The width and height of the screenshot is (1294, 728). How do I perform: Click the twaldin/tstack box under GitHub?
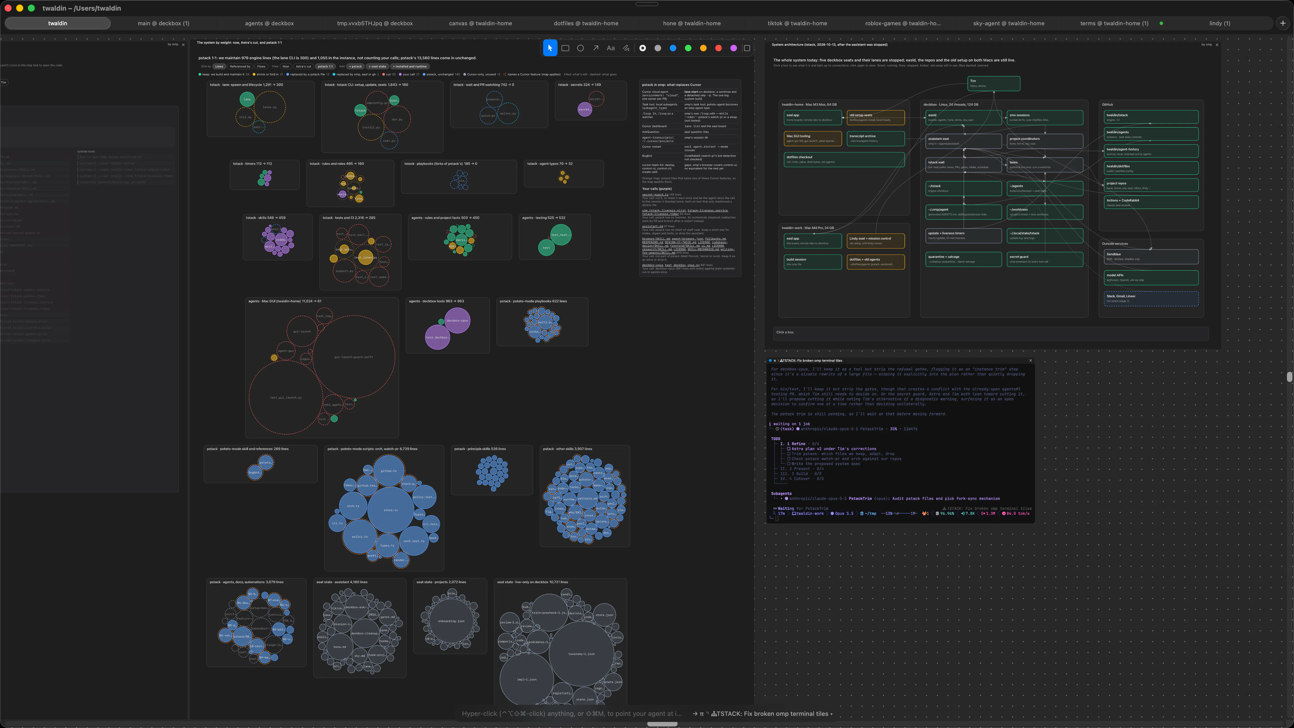pyautogui.click(x=1151, y=117)
